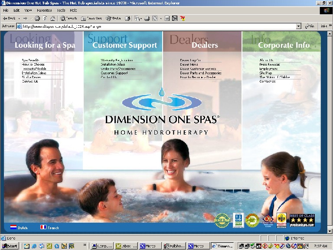Open the File menu
Viewport: 333px width, 250px height.
click(x=5, y=10)
